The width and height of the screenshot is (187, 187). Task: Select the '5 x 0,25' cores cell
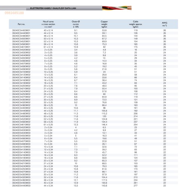coord(48,58)
